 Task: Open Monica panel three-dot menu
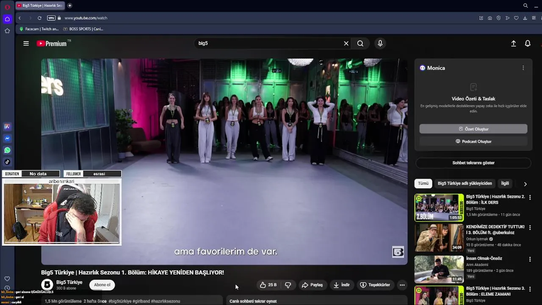coord(523,68)
